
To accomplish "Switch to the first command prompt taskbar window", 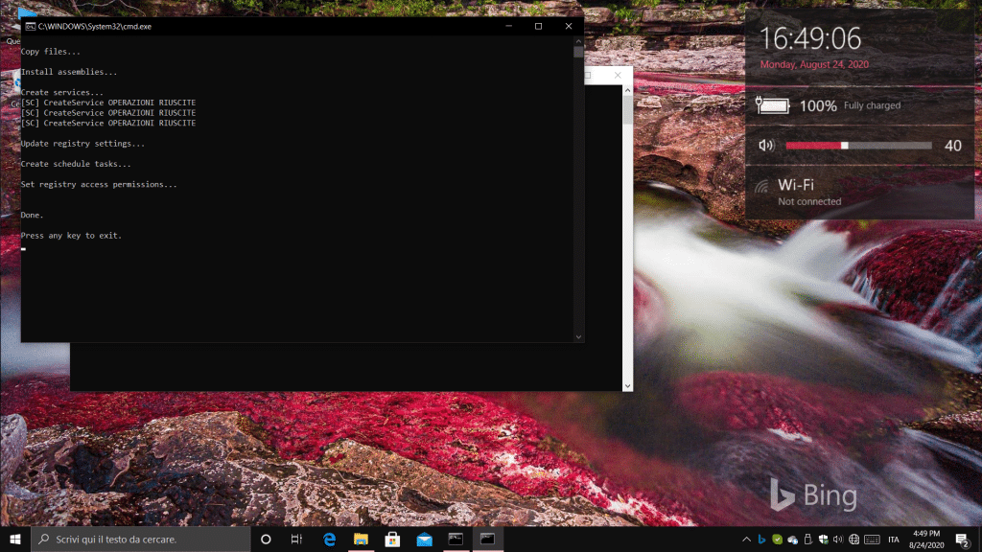I will tap(456, 540).
